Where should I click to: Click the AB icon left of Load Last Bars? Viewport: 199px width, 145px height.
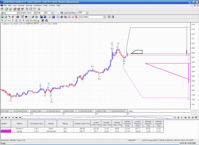click(x=62, y=13)
